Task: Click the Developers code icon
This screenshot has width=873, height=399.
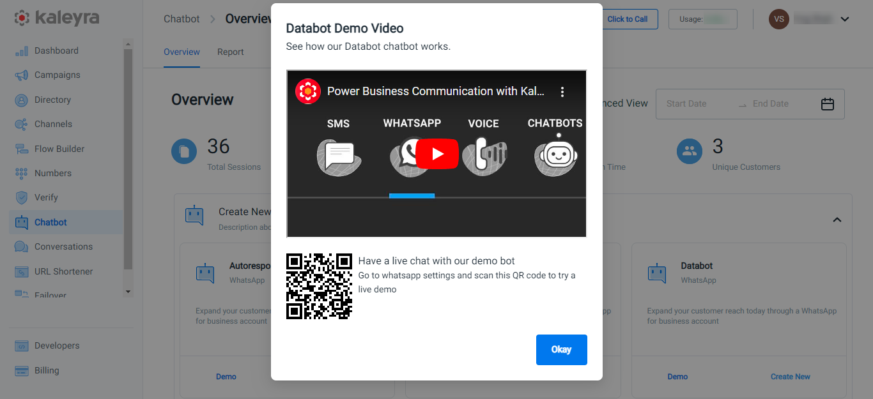Action: tap(22, 346)
